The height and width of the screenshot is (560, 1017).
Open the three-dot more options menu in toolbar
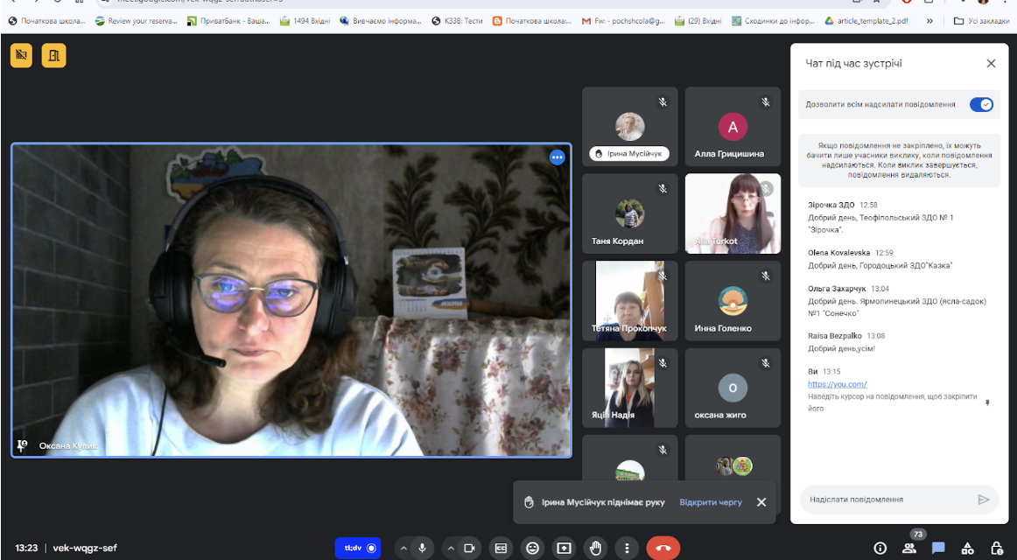(627, 548)
